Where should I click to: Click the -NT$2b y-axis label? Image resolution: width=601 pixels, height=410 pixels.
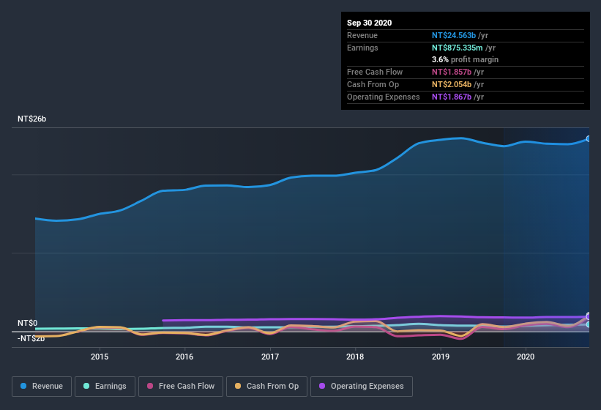(x=31, y=338)
